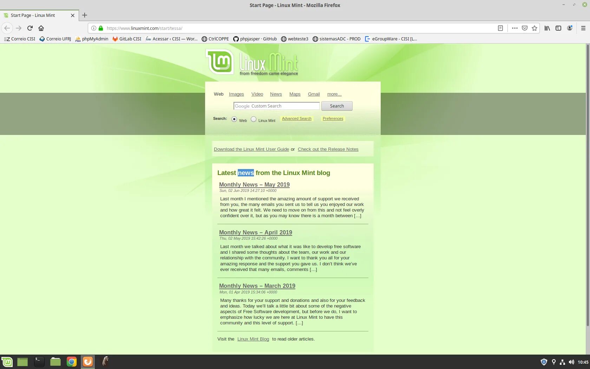
Task: Show sidebars icon
Action: [x=558, y=28]
